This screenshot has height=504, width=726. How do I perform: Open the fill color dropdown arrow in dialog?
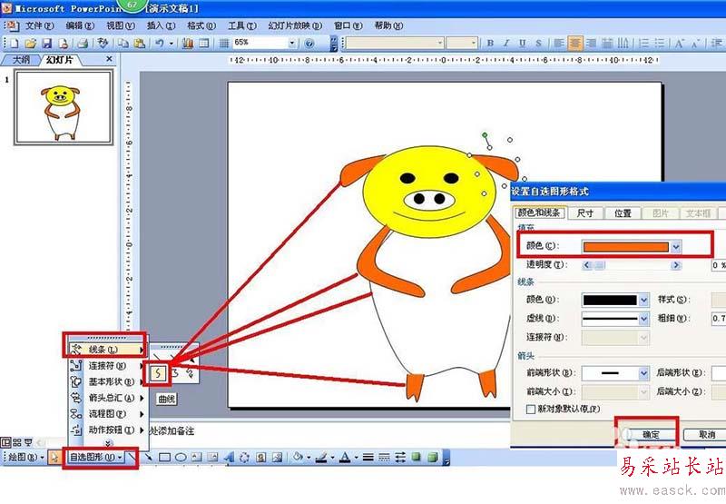(x=676, y=246)
